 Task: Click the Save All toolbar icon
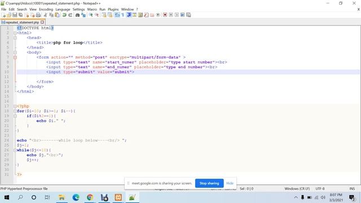(x=20, y=15)
